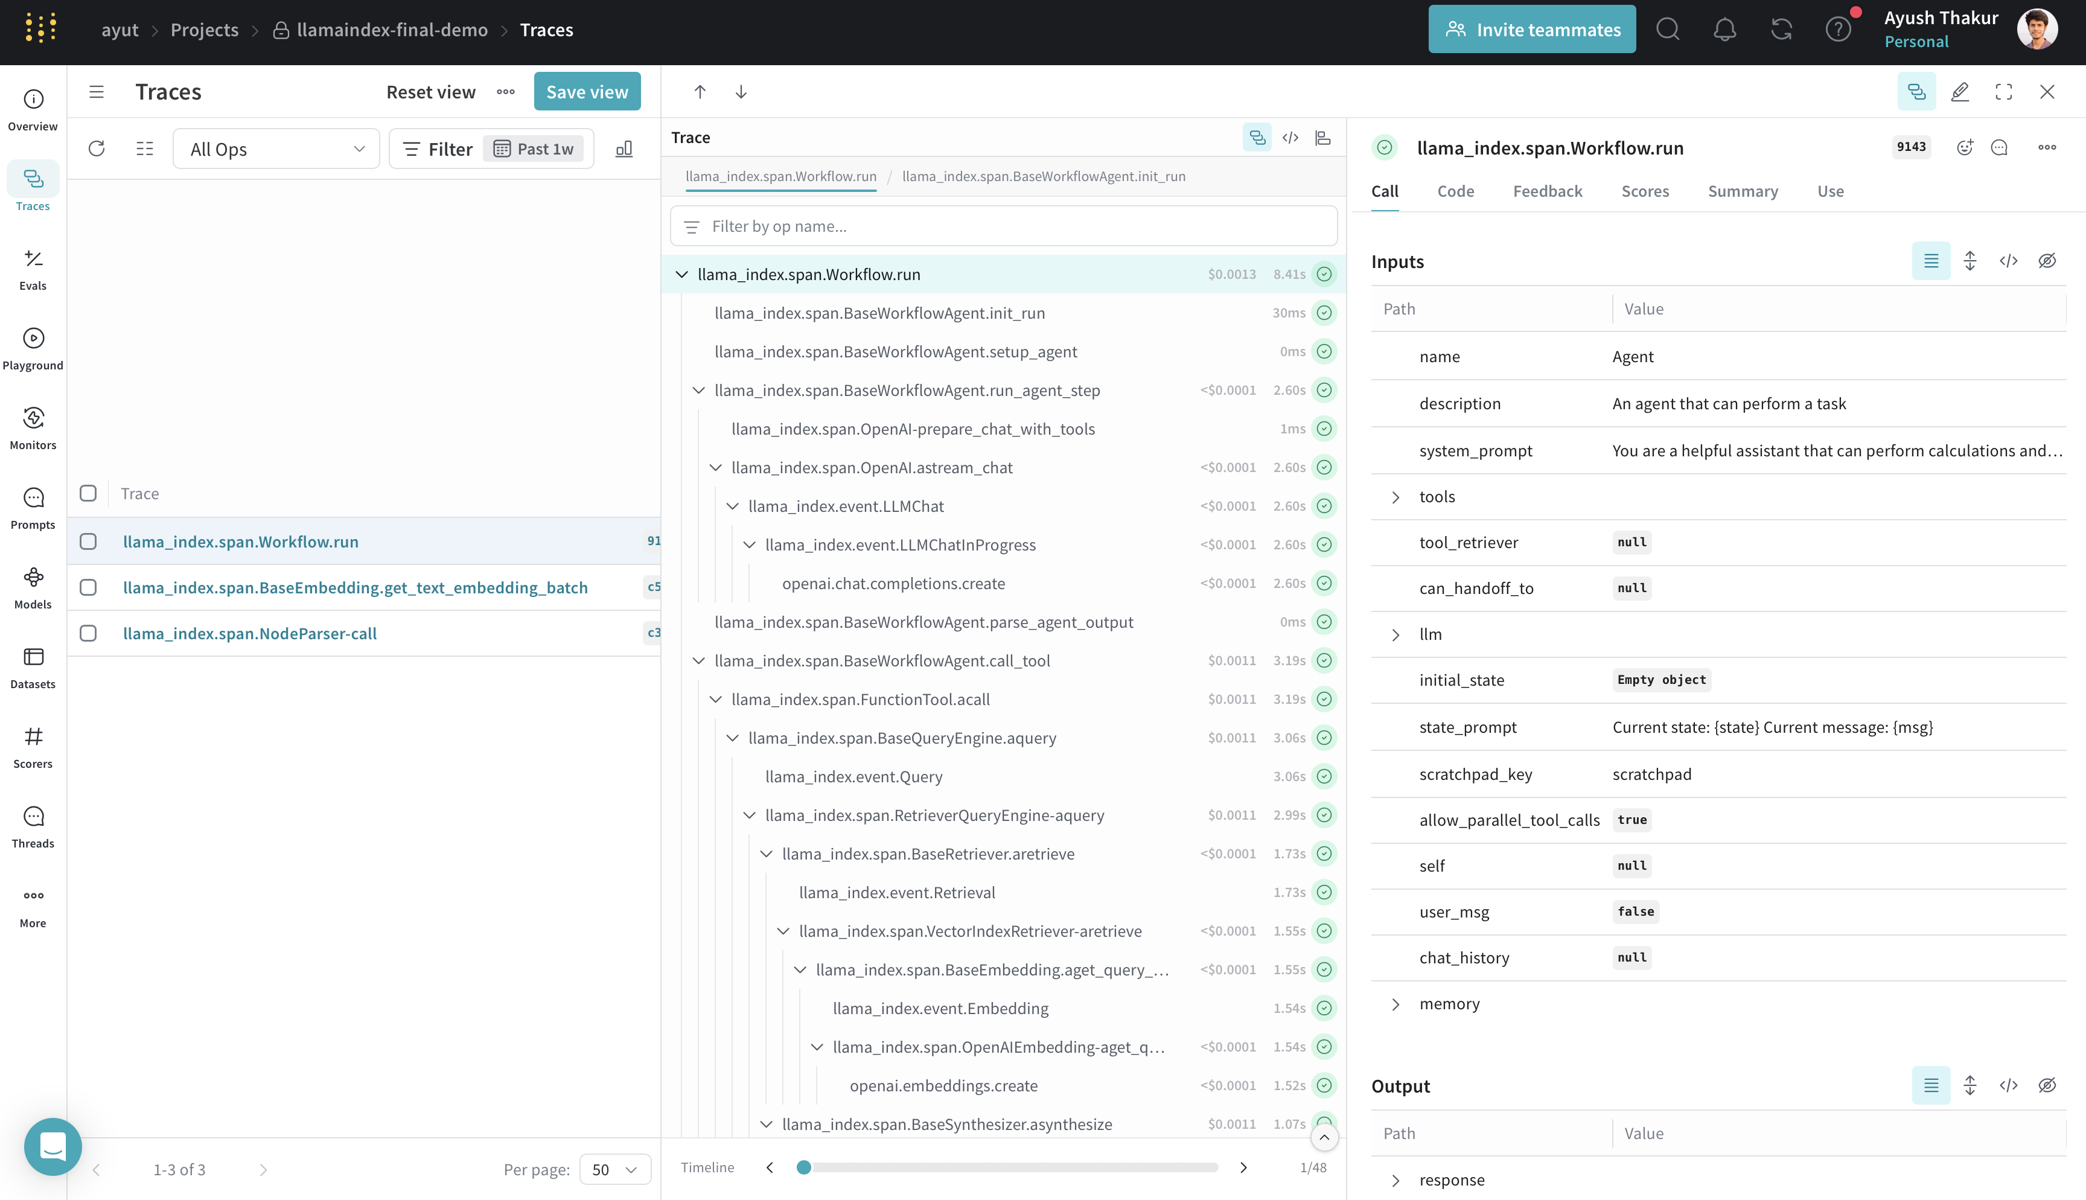Open the metrics chart icon
The width and height of the screenshot is (2086, 1200).
(625, 148)
